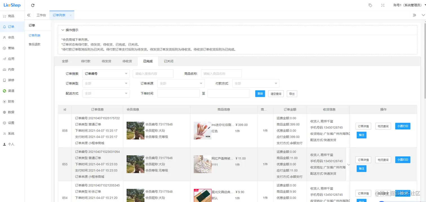The image size is (426, 202).
Task: Open 设置 in the sidebar
Action: [12, 123]
